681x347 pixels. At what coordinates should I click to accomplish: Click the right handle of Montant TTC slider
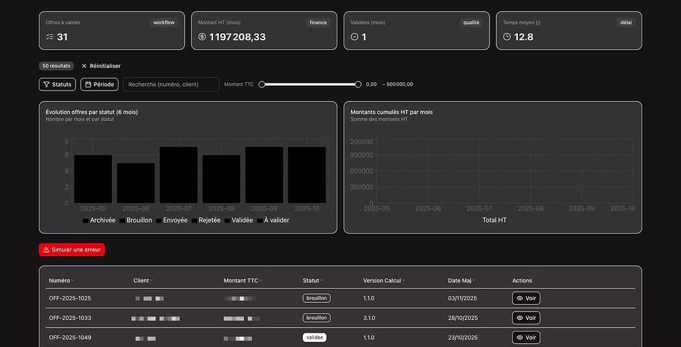(x=358, y=84)
